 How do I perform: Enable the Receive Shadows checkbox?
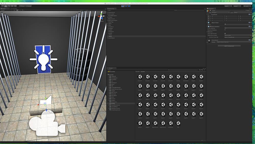225,30
